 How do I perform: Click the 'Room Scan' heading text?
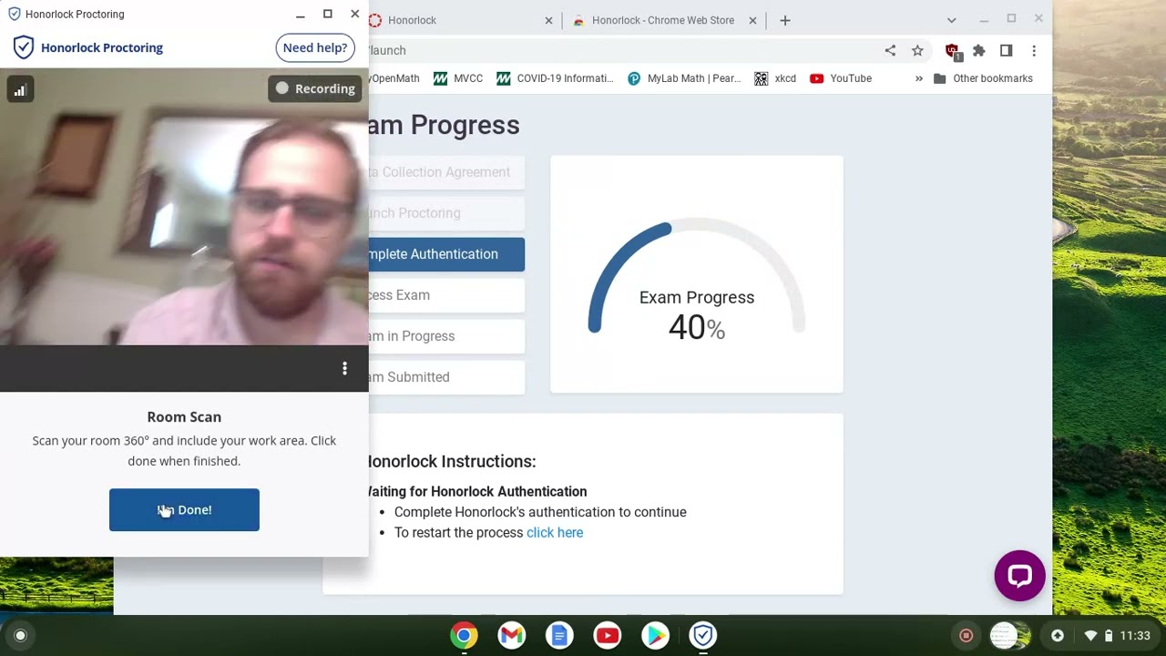[184, 417]
